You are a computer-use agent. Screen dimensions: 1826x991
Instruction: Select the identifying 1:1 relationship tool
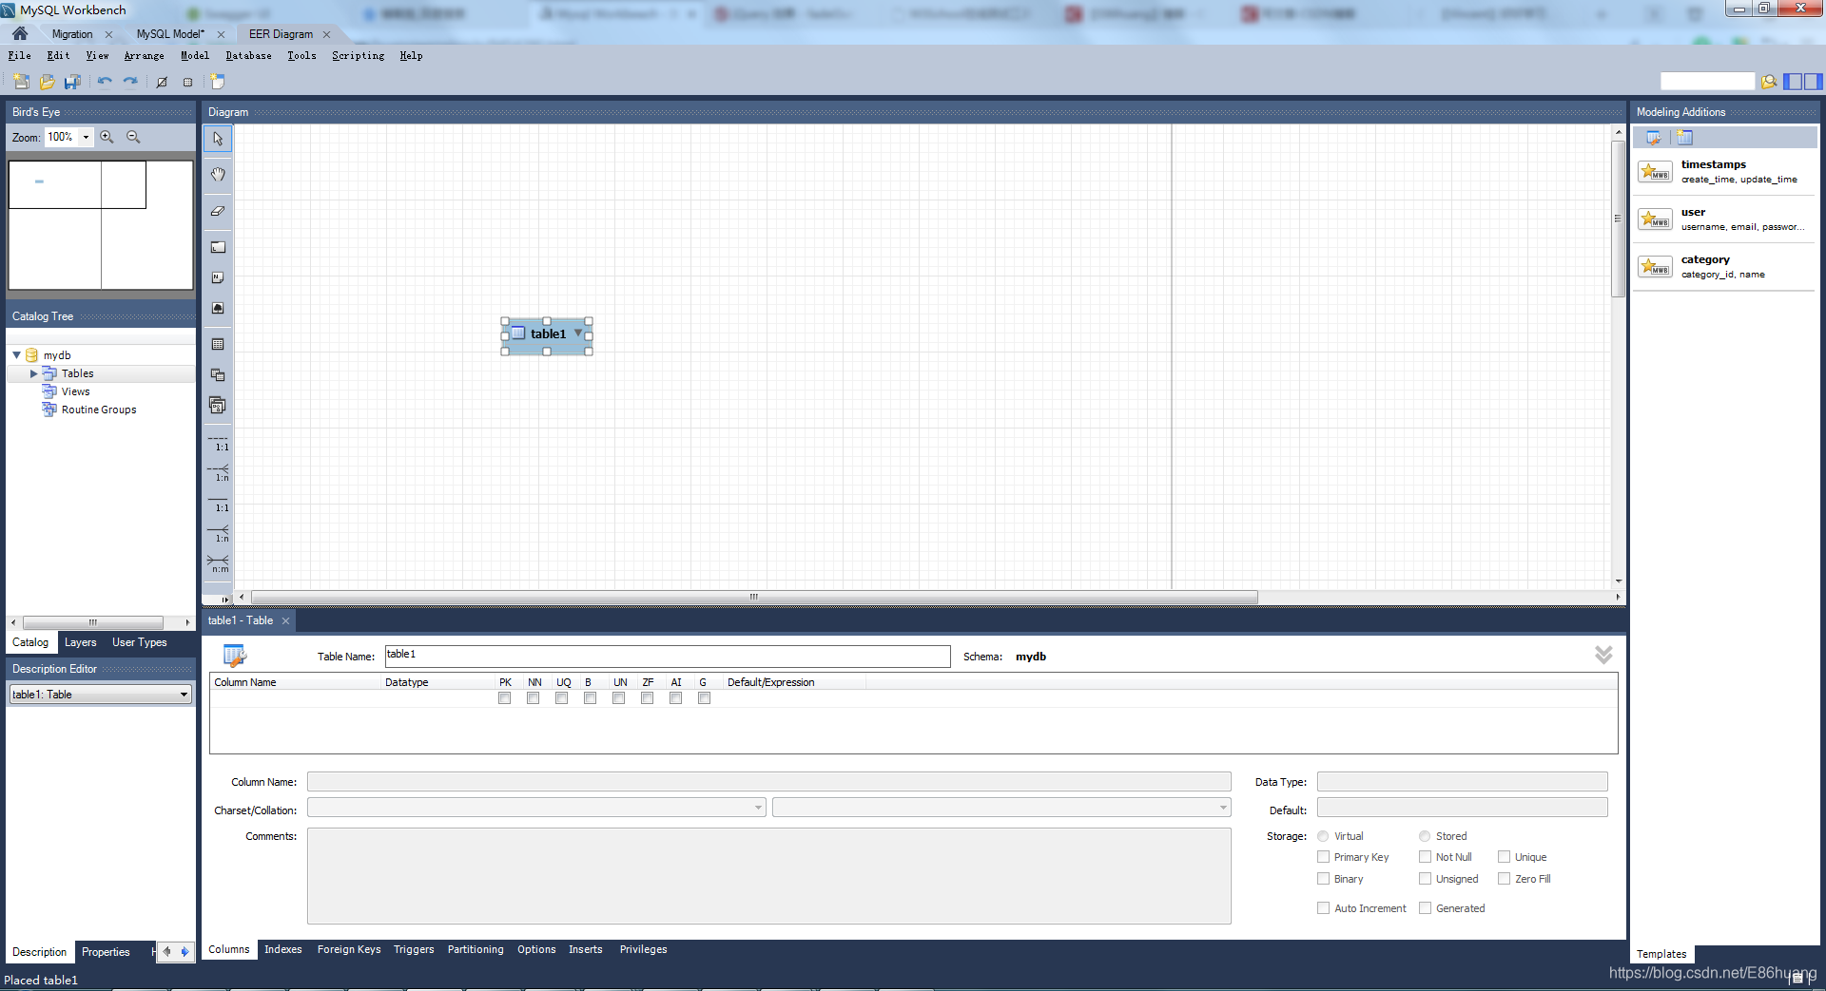219,504
